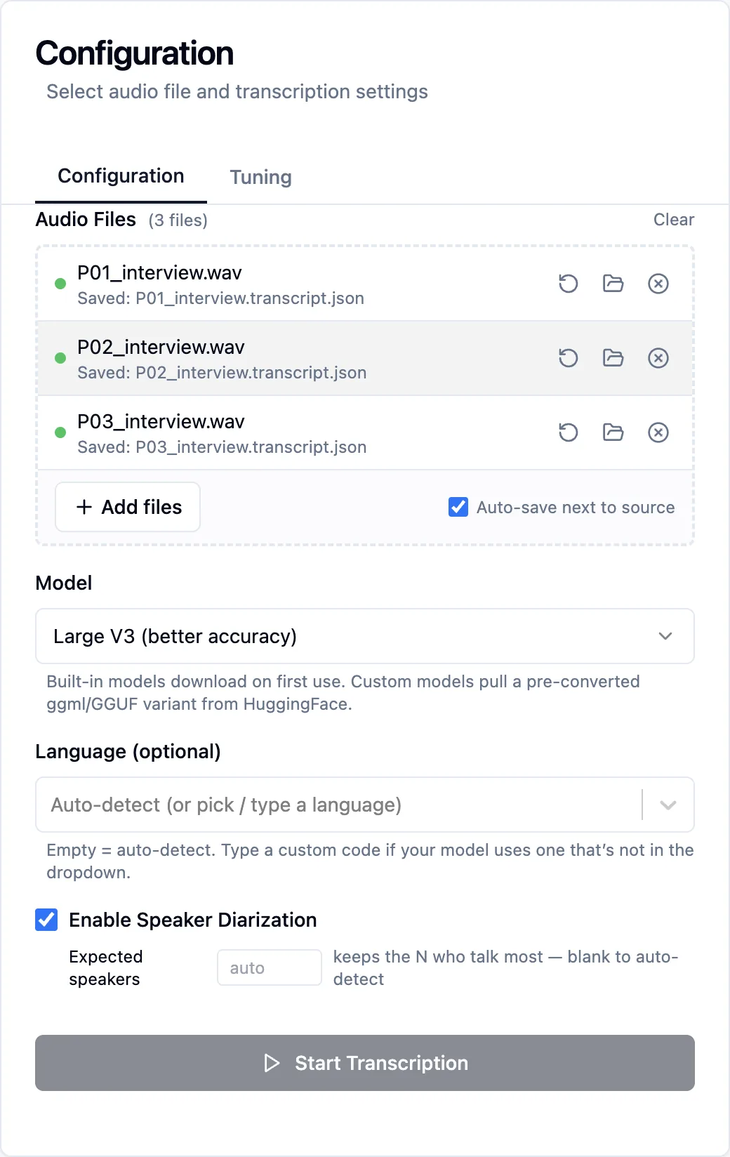Open folder for P03_interview.wav
730x1157 pixels.
(x=613, y=432)
